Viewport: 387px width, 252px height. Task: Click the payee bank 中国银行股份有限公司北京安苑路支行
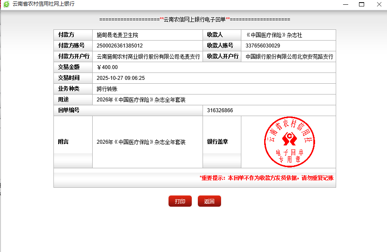tap(289, 57)
